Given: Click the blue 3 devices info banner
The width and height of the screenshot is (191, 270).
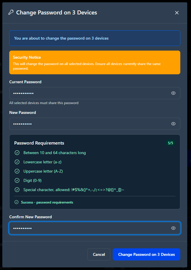Looking at the screenshot, I should pos(95,38).
